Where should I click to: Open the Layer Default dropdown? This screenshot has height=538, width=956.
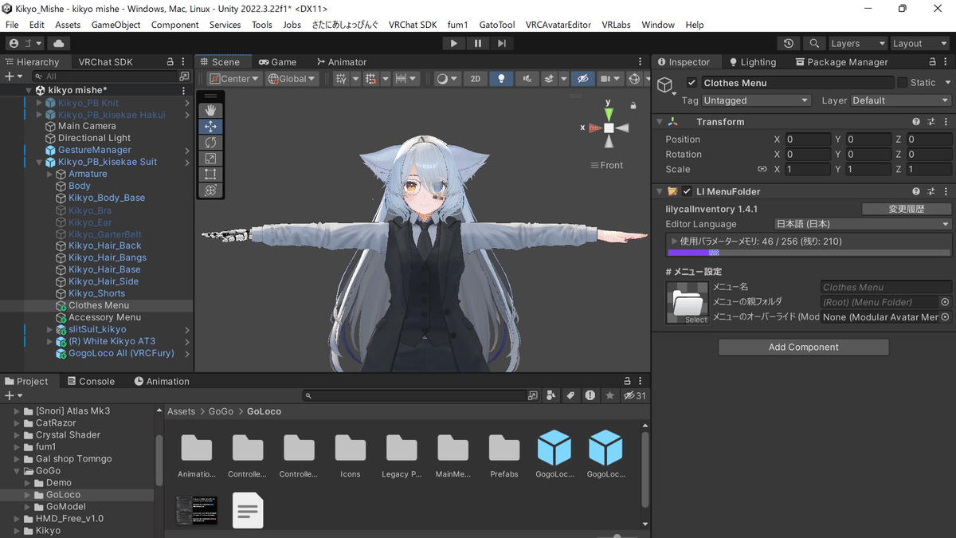pyautogui.click(x=900, y=100)
